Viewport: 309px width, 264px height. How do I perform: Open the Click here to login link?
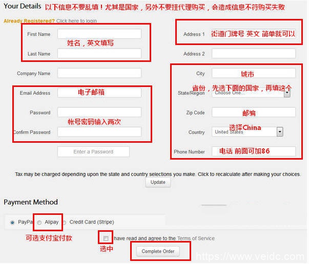point(76,21)
